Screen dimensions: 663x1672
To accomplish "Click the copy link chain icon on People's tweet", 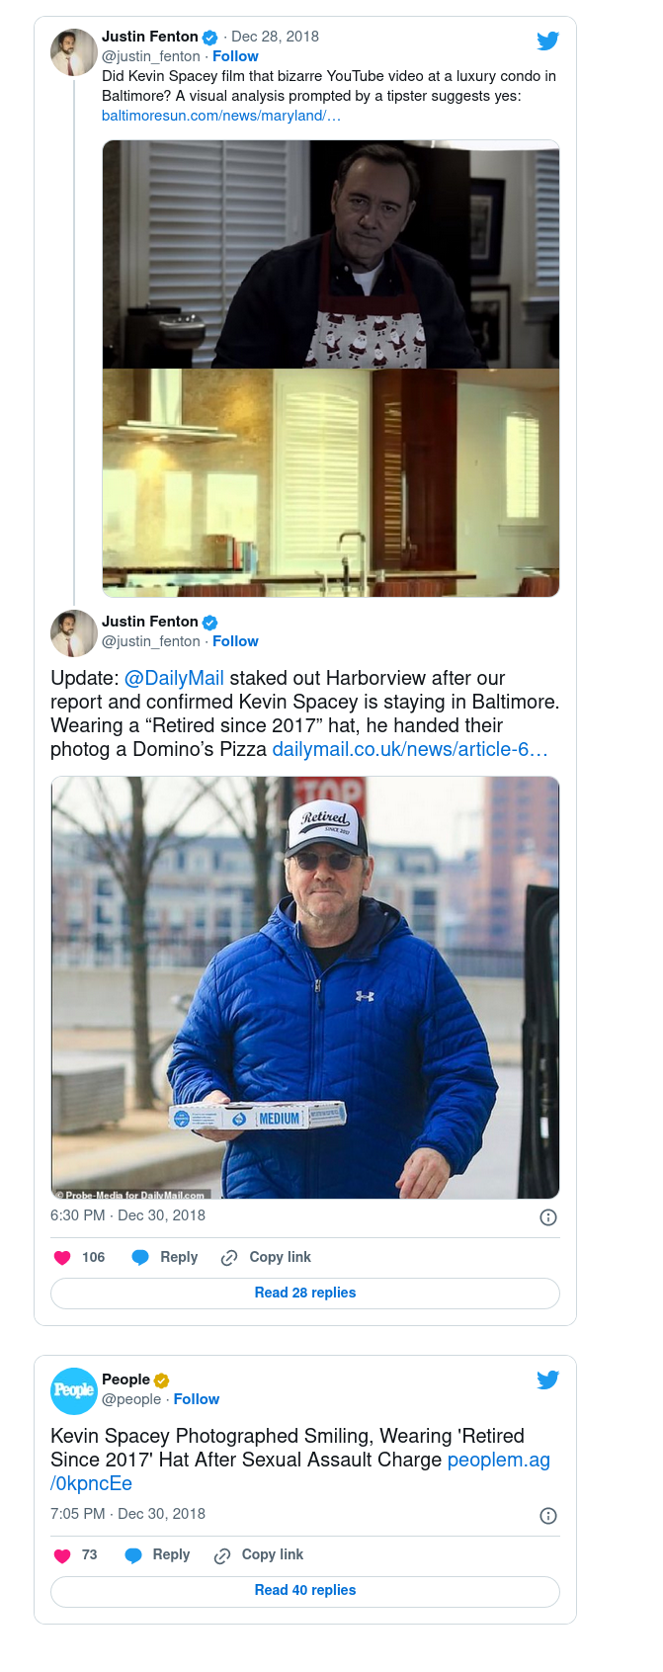I will [x=222, y=1555].
